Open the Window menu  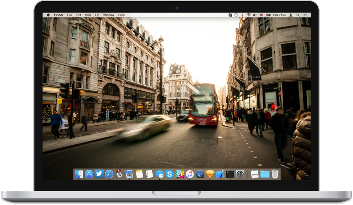click(109, 15)
